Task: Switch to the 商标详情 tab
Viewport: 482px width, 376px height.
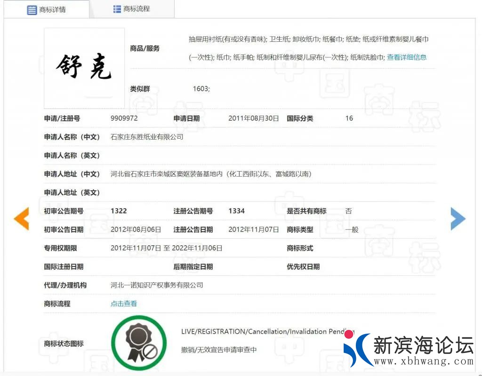Action: [x=52, y=8]
